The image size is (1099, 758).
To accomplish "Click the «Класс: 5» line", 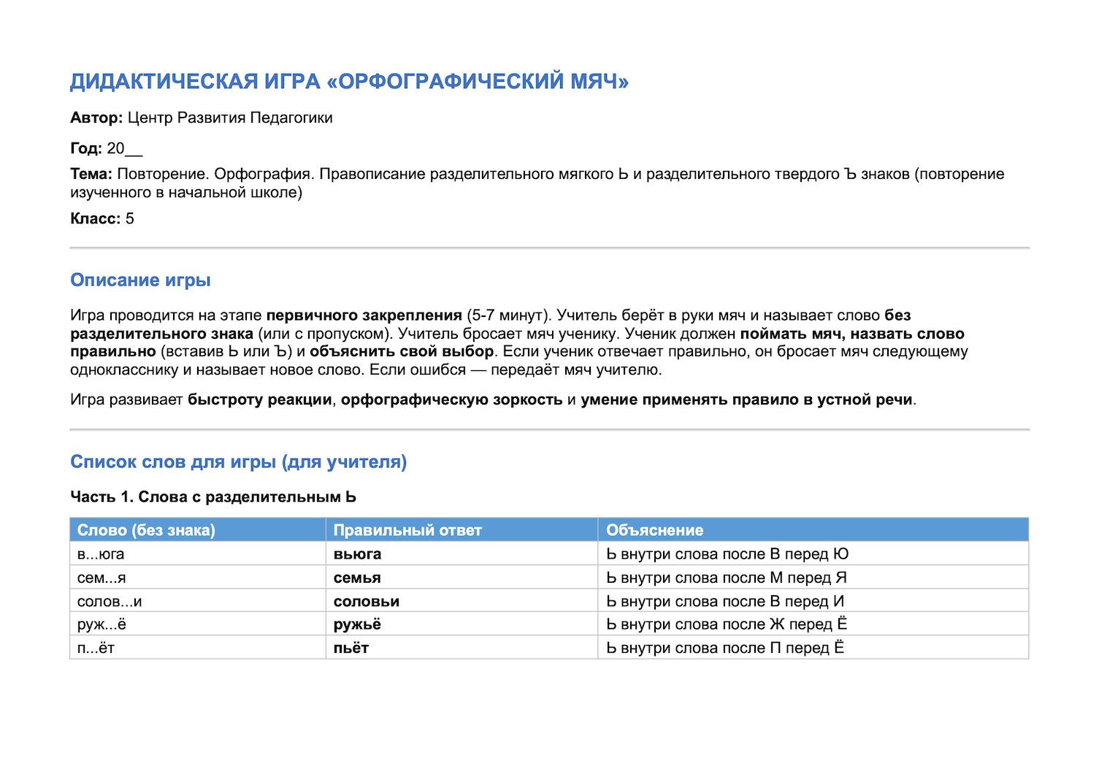I will pos(102,219).
